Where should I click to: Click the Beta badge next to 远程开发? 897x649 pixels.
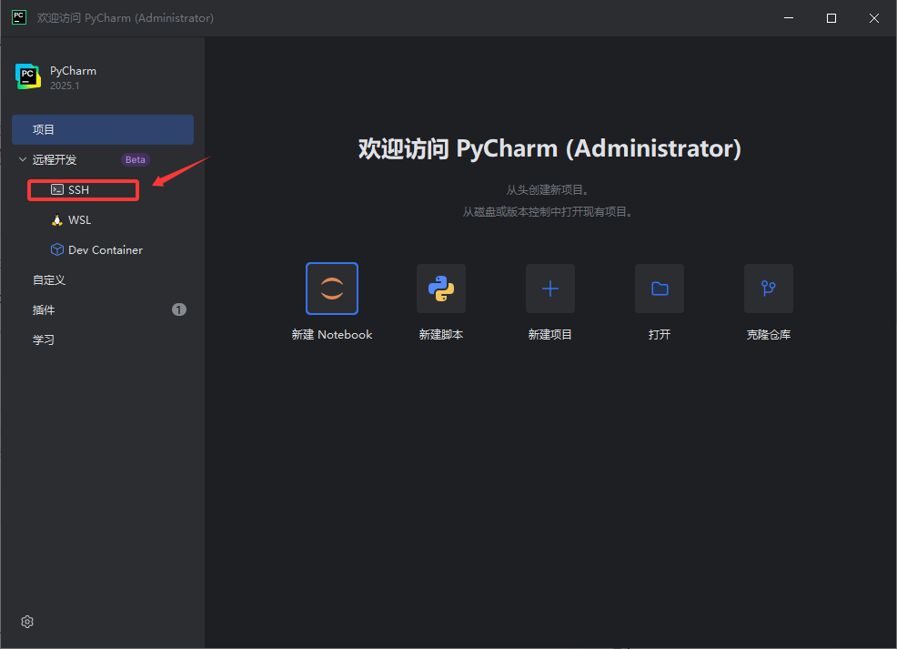(x=135, y=159)
